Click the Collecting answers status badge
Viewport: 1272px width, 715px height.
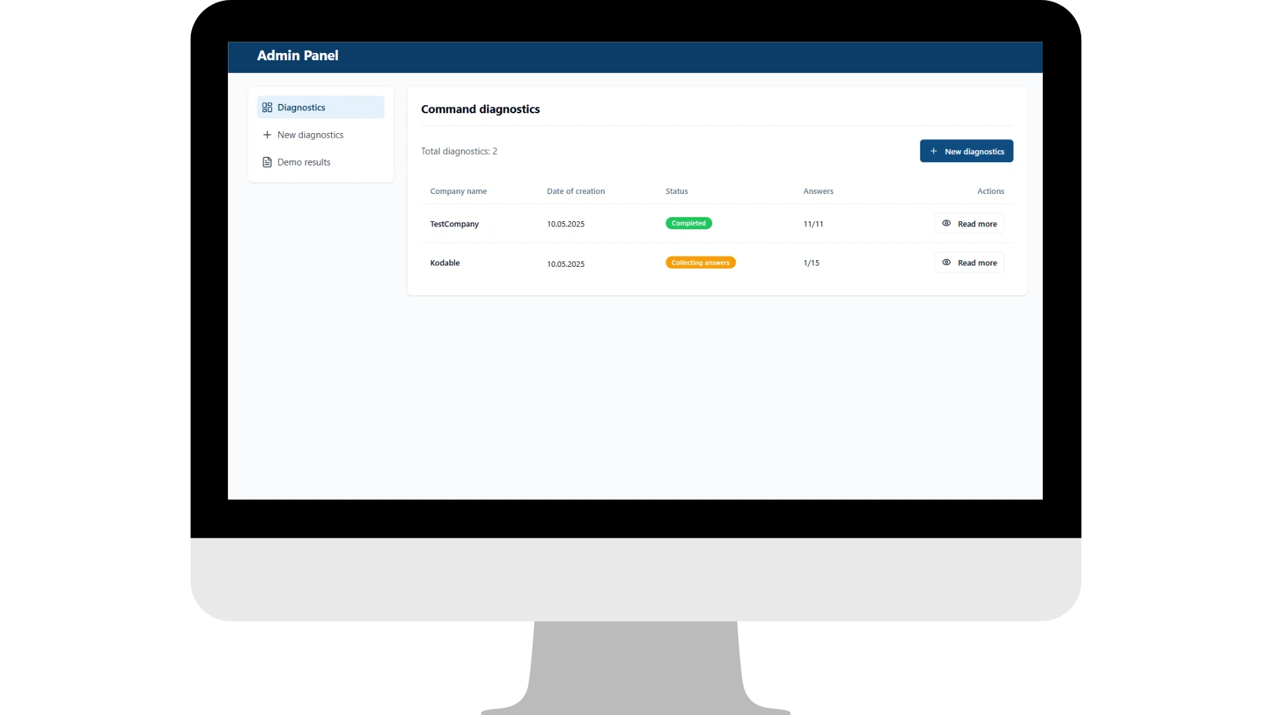click(x=700, y=263)
